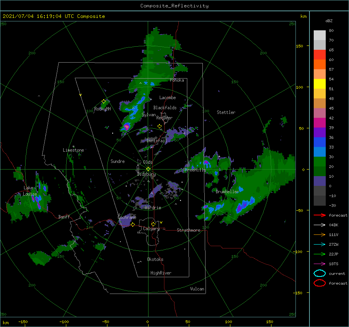Viewport: 349px width, 327px height.
Task: Click the Lake Louise label
Action: 30,191
